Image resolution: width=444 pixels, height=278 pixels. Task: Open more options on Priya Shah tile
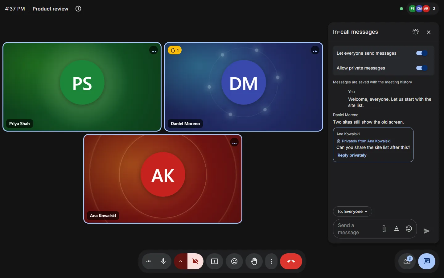[x=154, y=50]
